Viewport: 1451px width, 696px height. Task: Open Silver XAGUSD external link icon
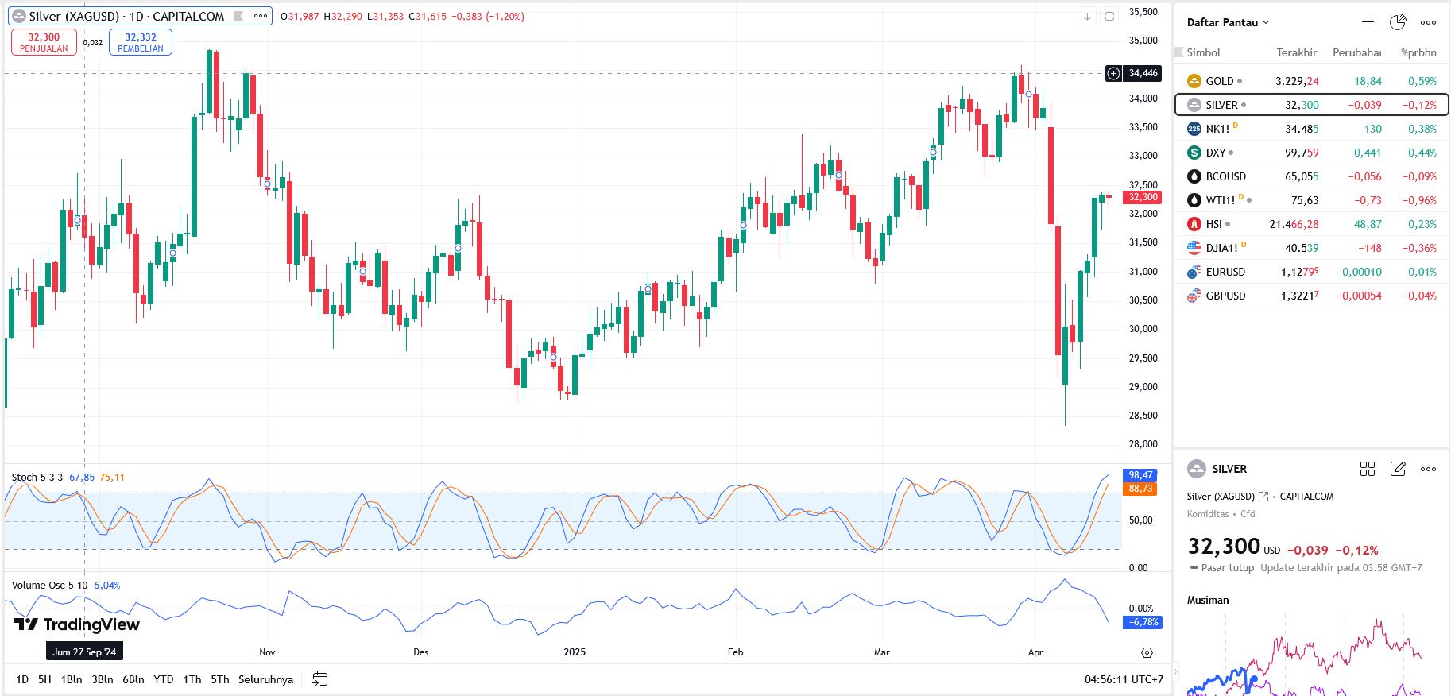click(x=1263, y=497)
